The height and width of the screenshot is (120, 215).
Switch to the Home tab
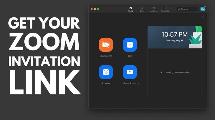click(130, 9)
